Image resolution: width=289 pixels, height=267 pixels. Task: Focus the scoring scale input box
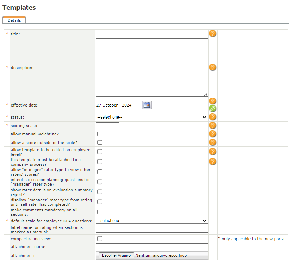[x=107, y=126]
